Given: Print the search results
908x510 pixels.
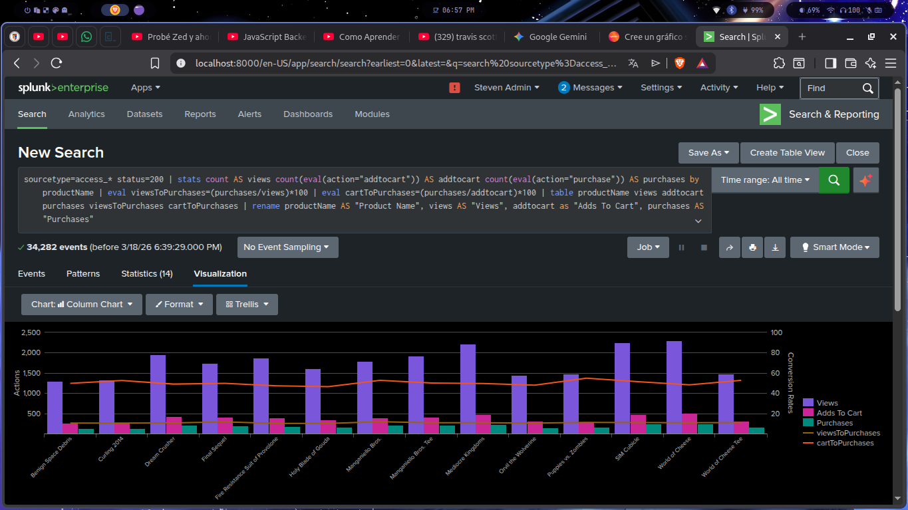Looking at the screenshot, I should click(x=752, y=247).
